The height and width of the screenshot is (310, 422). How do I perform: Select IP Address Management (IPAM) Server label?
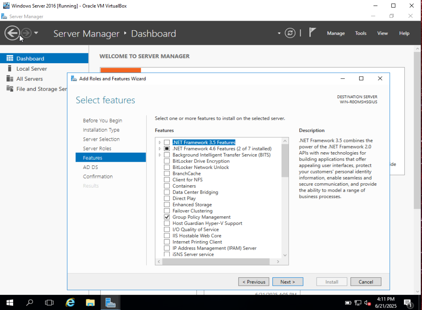214,248
